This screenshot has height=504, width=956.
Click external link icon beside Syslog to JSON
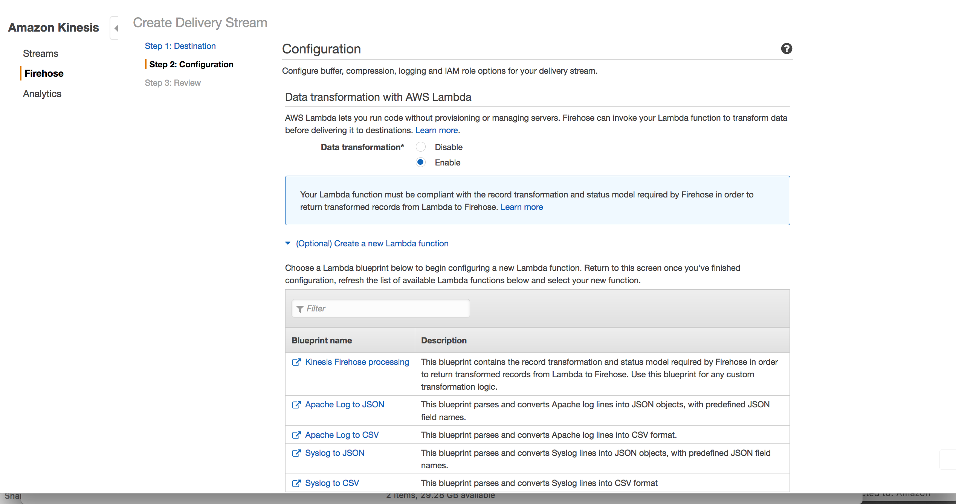click(296, 453)
